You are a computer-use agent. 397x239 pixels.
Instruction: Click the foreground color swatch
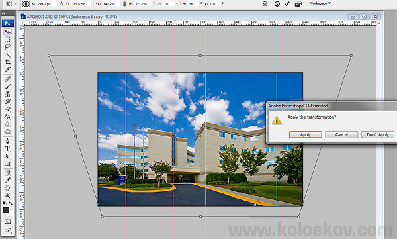(6, 210)
